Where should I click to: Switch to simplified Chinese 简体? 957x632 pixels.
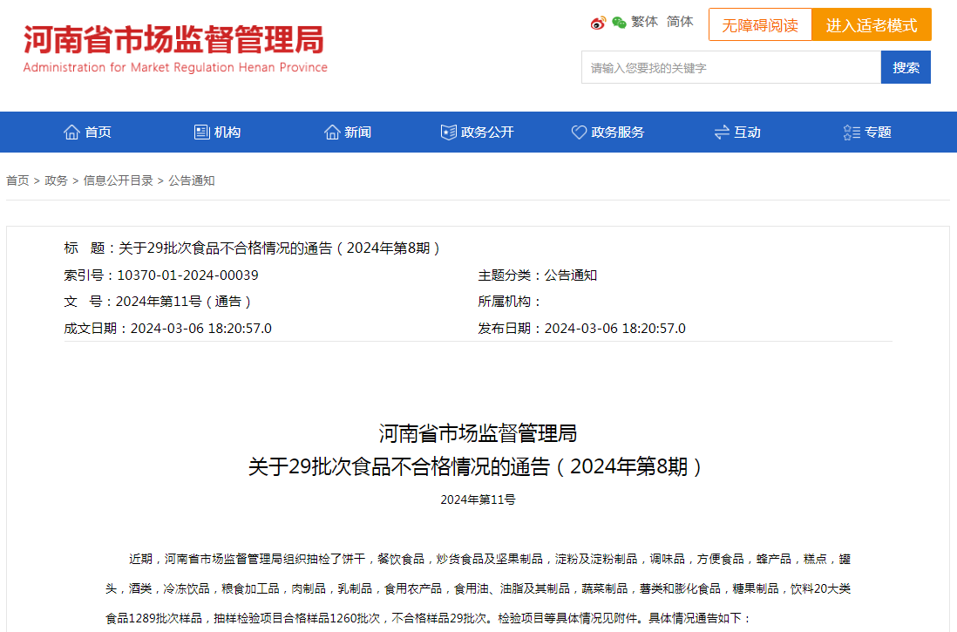coord(680,22)
